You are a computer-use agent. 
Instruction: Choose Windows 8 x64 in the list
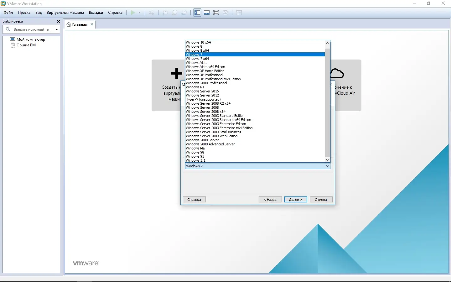tap(255, 50)
